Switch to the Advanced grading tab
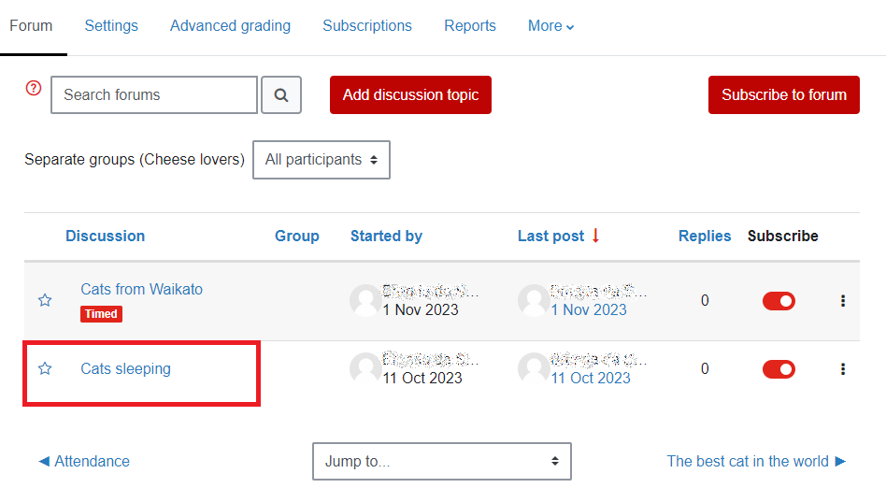886x488 pixels. 230,26
